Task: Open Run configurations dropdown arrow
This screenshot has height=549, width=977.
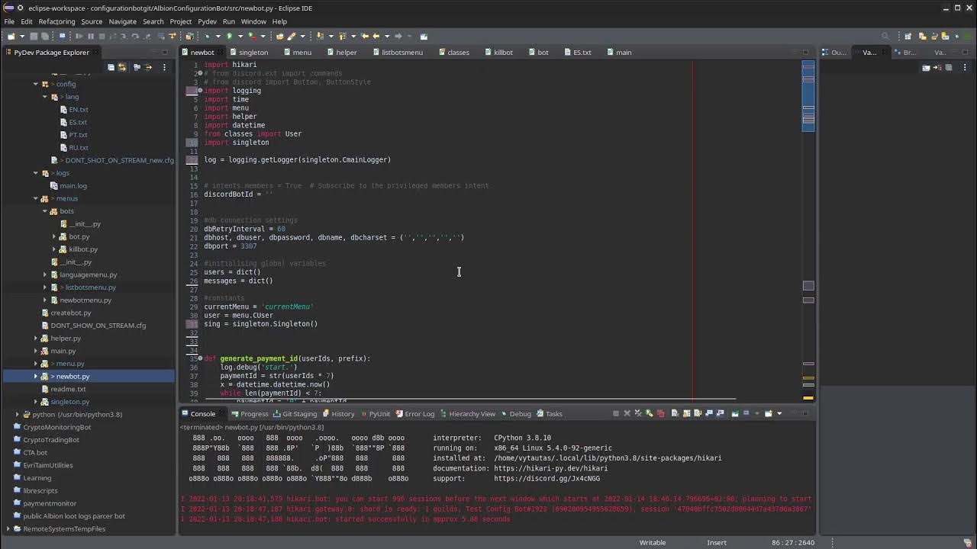Action: tap(240, 36)
